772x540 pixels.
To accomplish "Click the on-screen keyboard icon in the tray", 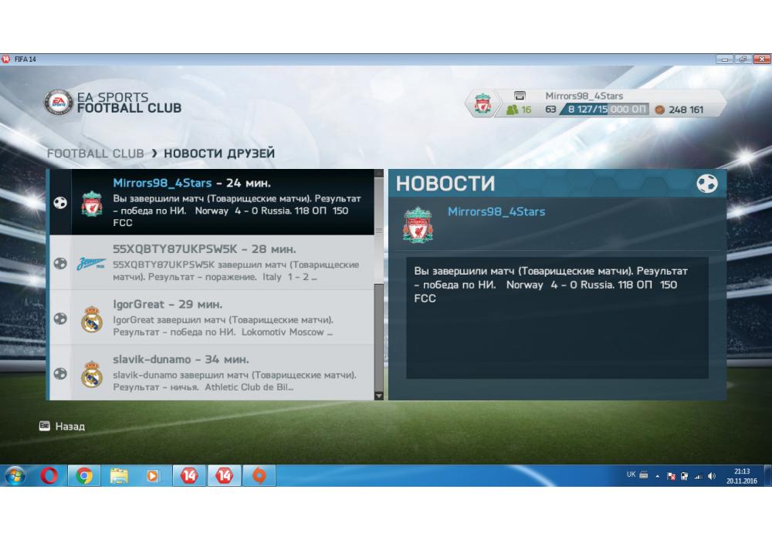I will click(644, 475).
